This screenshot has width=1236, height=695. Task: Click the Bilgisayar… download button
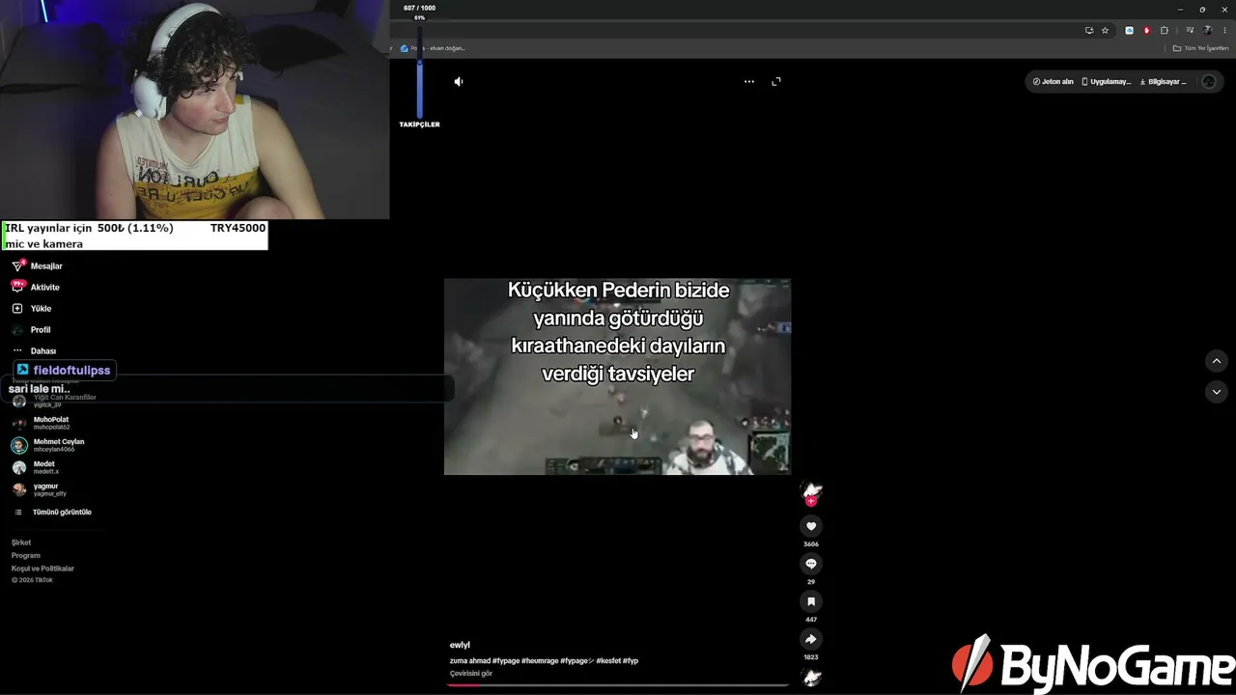[1164, 82]
